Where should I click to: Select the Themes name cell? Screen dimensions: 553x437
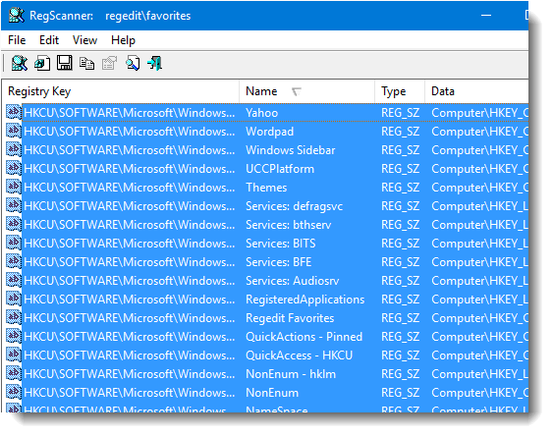pyautogui.click(x=266, y=188)
